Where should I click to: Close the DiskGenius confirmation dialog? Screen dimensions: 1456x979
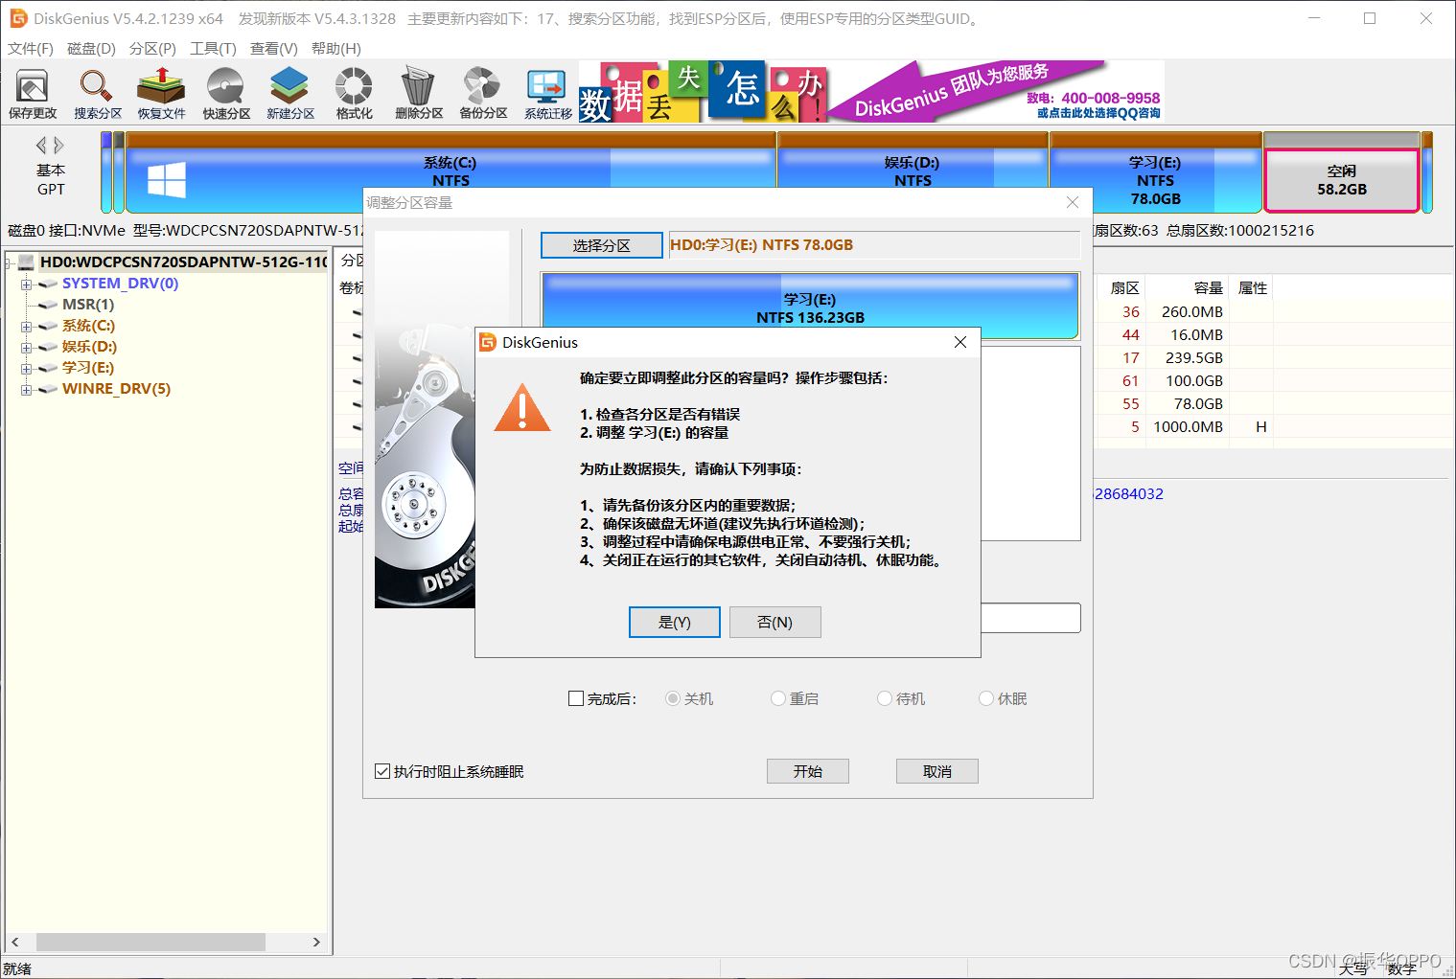pyautogui.click(x=960, y=342)
